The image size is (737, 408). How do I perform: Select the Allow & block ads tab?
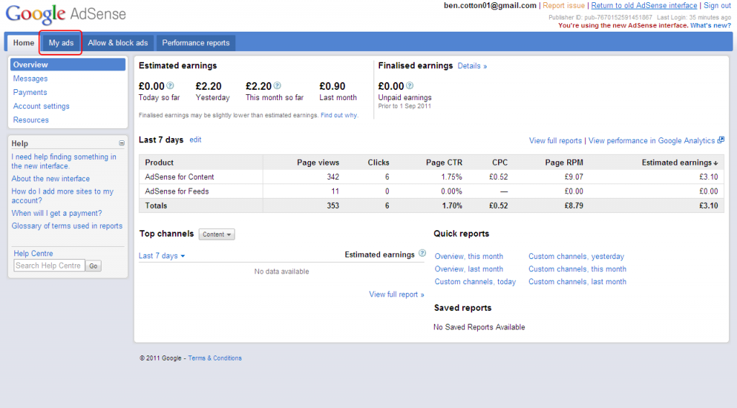[x=118, y=43]
